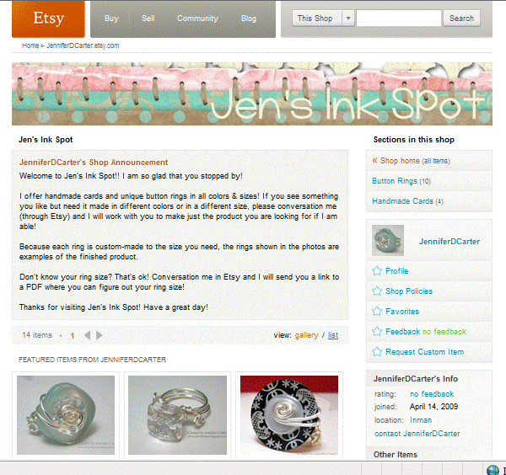
Task: Open the Community menu
Action: (197, 19)
